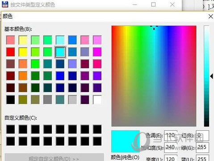Select last custom color slot in bottom row
The image size is (214, 161).
[97, 141]
